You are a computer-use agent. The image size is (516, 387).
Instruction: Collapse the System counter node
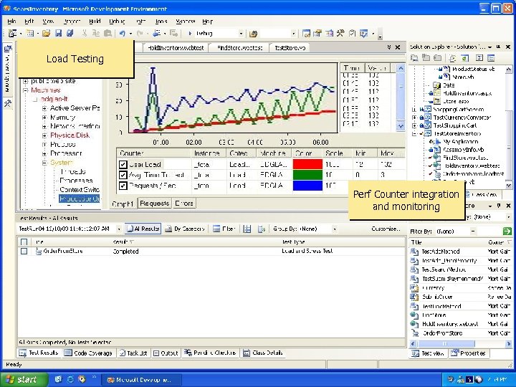(x=44, y=163)
